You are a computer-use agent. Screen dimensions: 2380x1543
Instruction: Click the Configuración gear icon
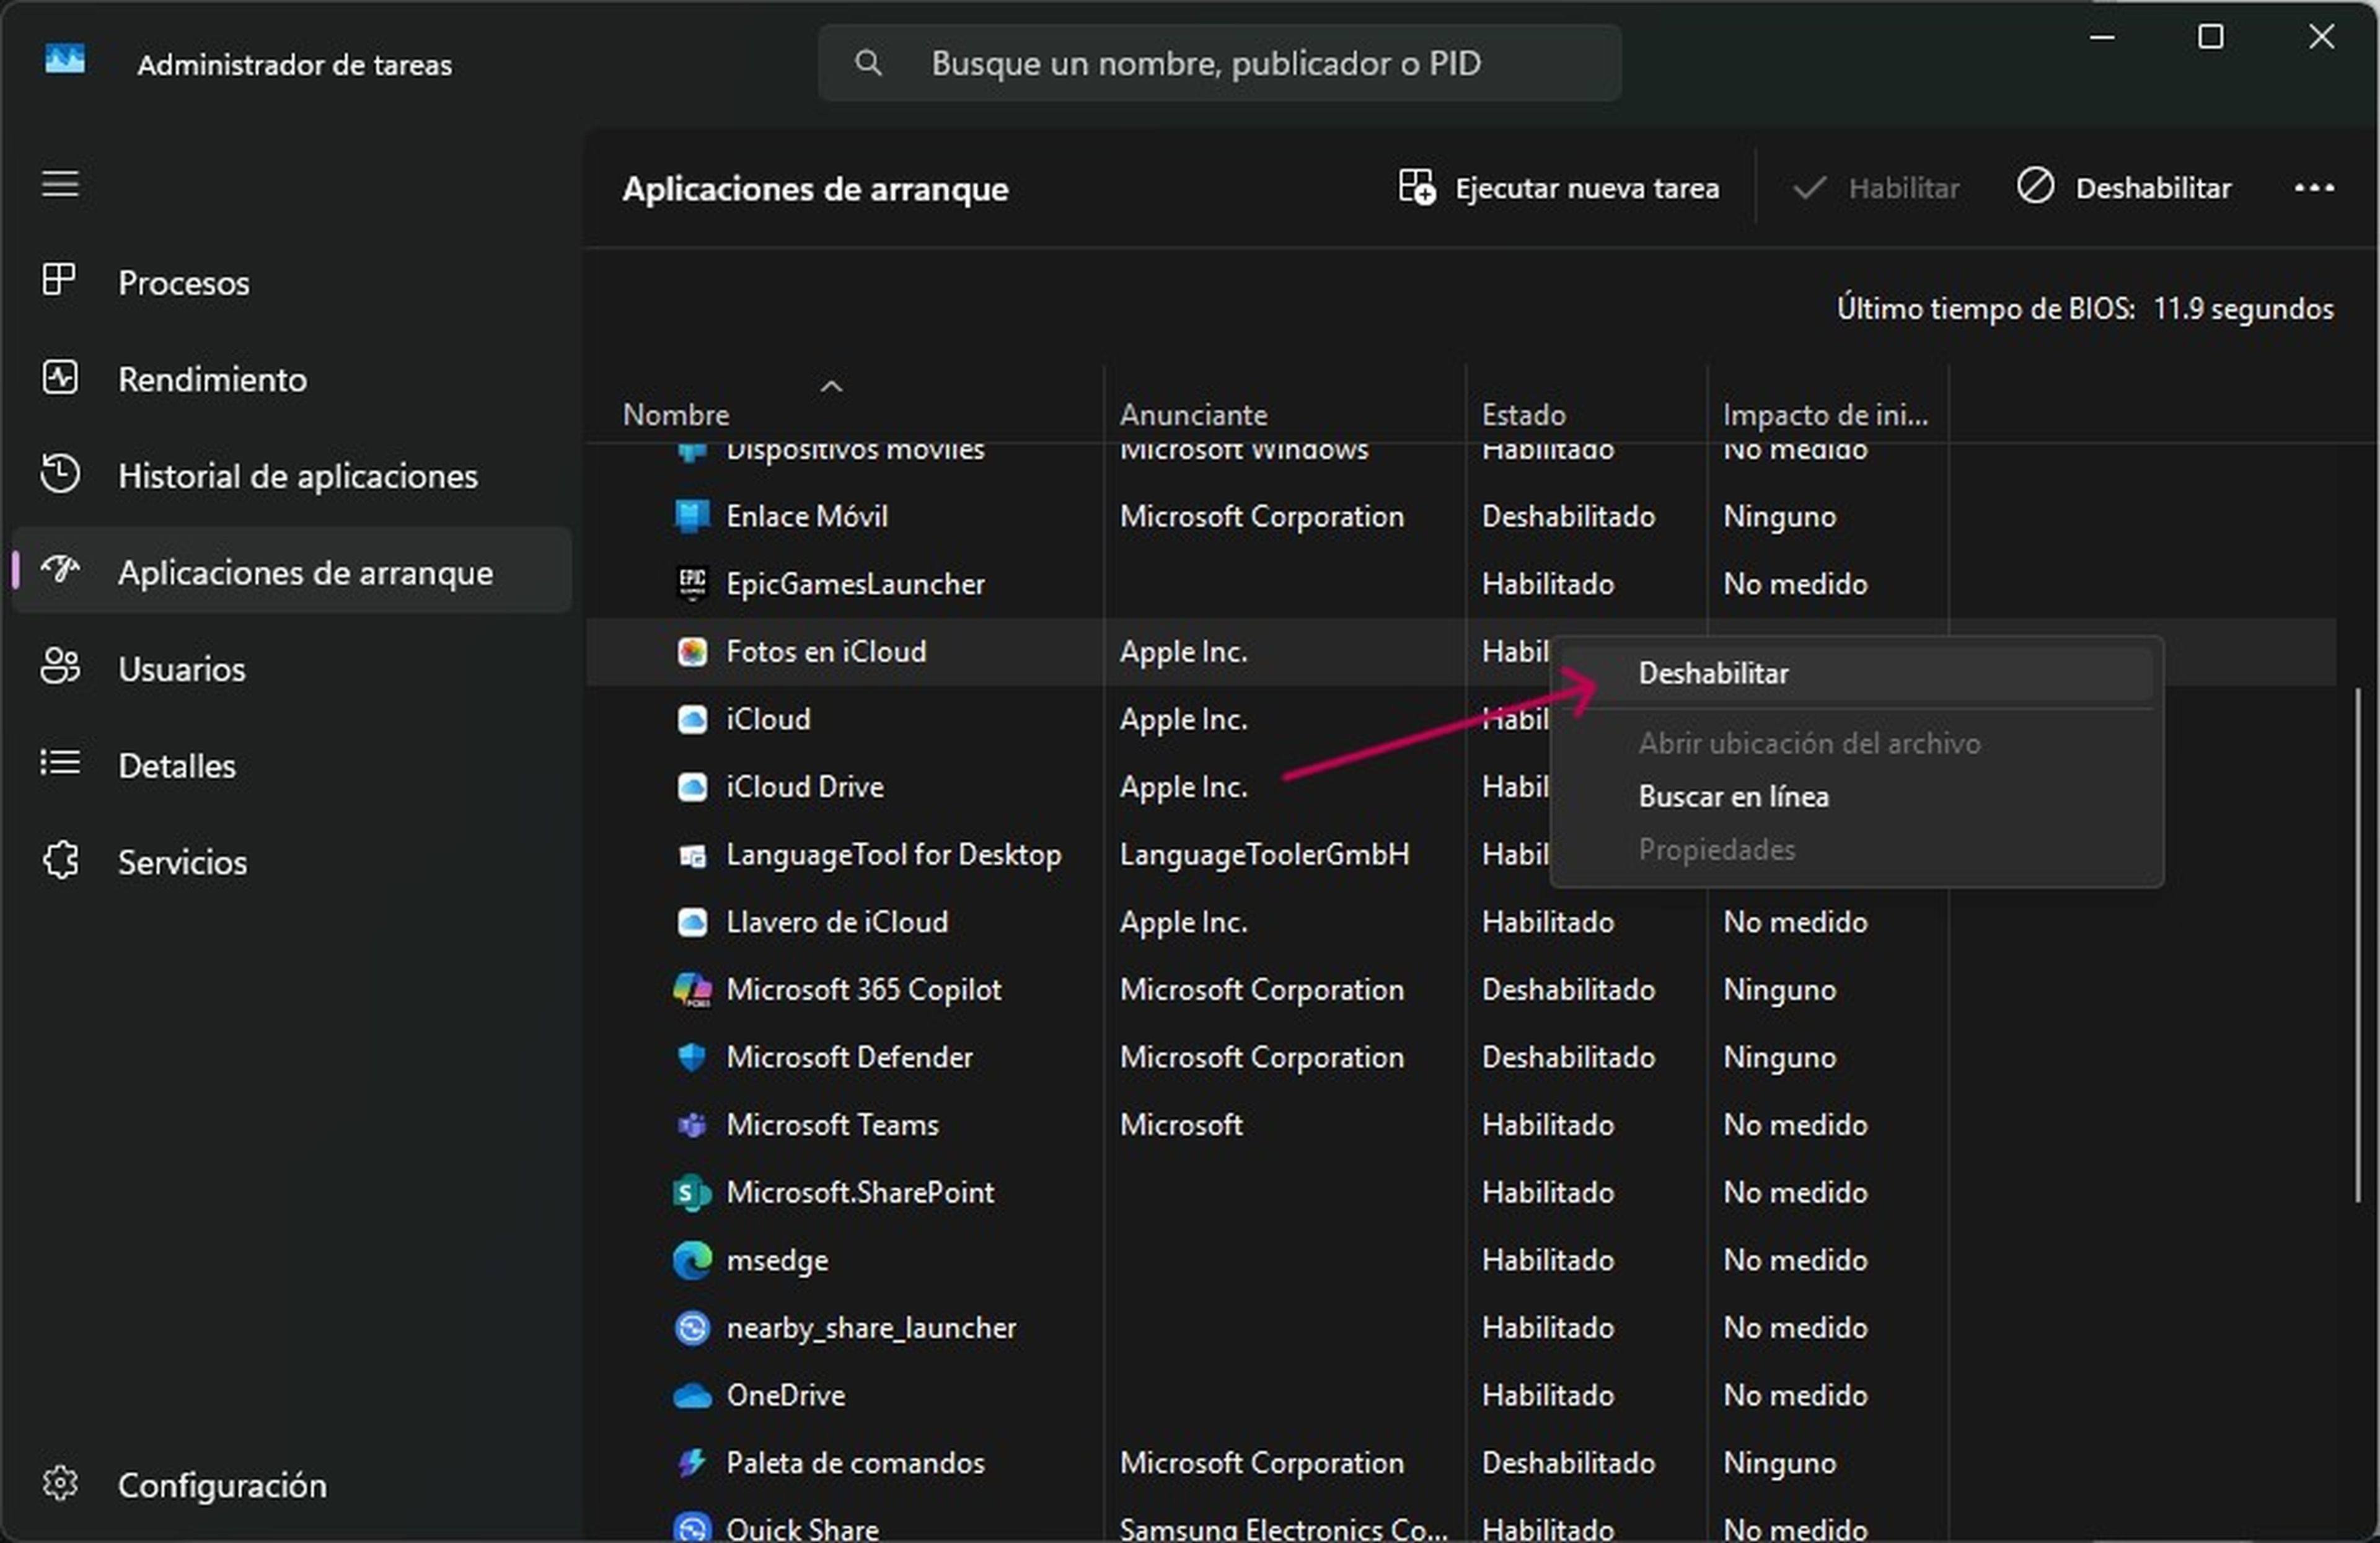(x=60, y=1483)
